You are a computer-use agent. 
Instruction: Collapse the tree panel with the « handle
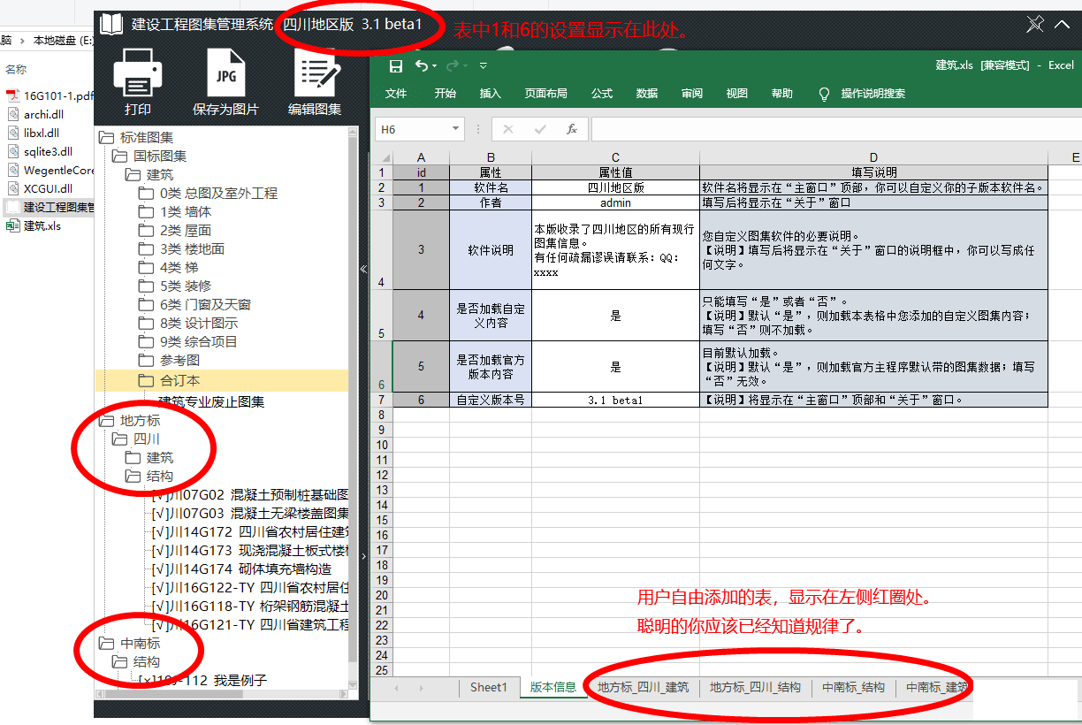click(363, 269)
